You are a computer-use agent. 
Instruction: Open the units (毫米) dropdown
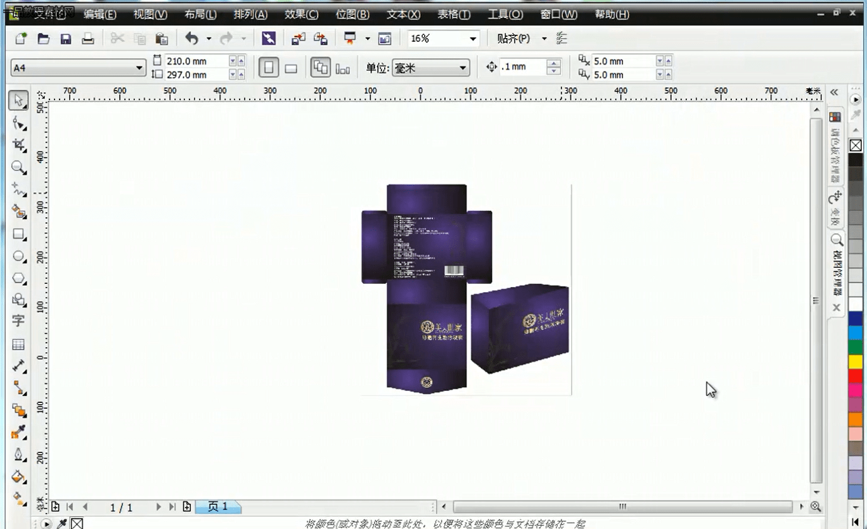[x=463, y=68]
